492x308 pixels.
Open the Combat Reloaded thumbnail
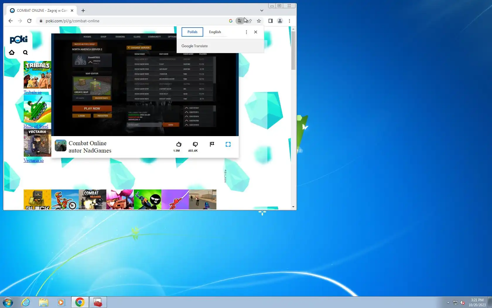93,199
